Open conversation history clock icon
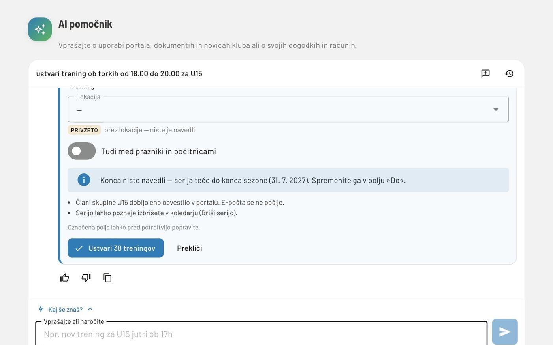This screenshot has width=553, height=345. (509, 73)
